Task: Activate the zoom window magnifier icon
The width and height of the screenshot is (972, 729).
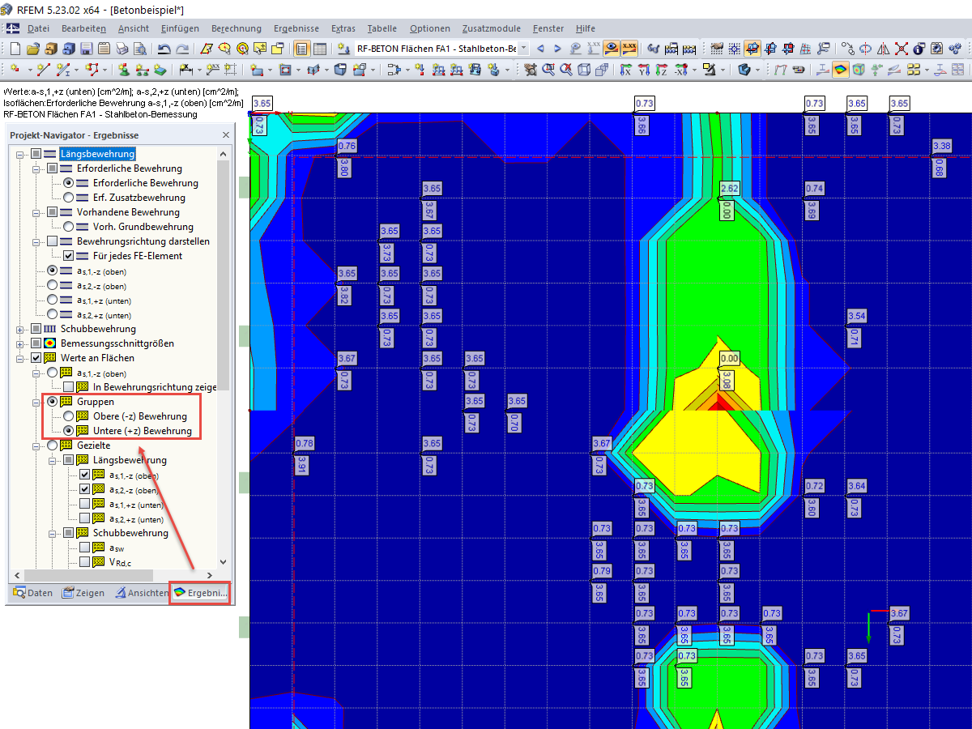Action: (548, 70)
